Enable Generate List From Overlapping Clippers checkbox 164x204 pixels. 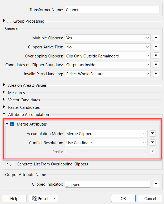(x=12, y=164)
